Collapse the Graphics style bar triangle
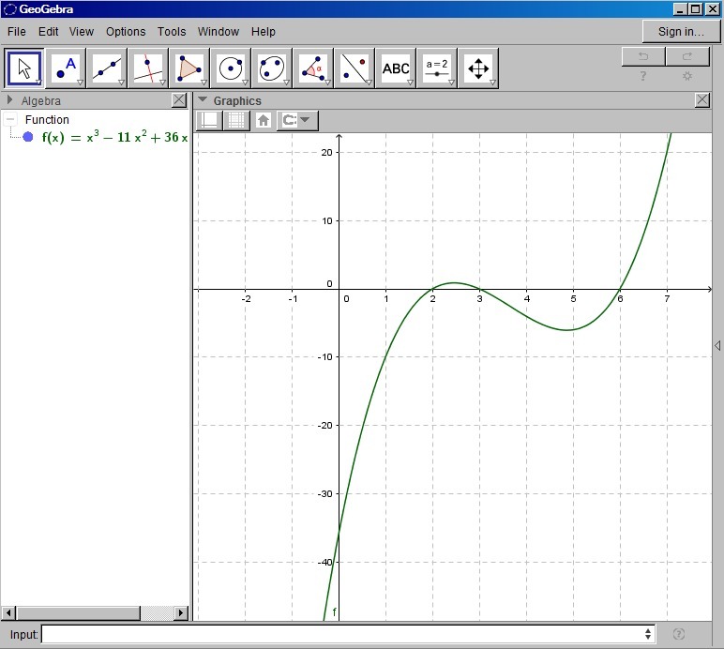724x649 pixels. point(202,100)
